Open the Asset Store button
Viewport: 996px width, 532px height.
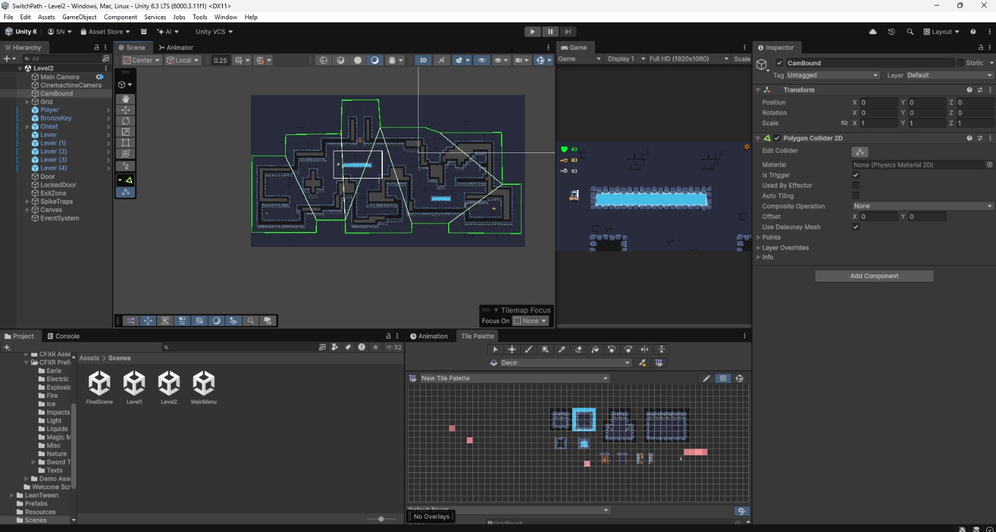coord(105,32)
